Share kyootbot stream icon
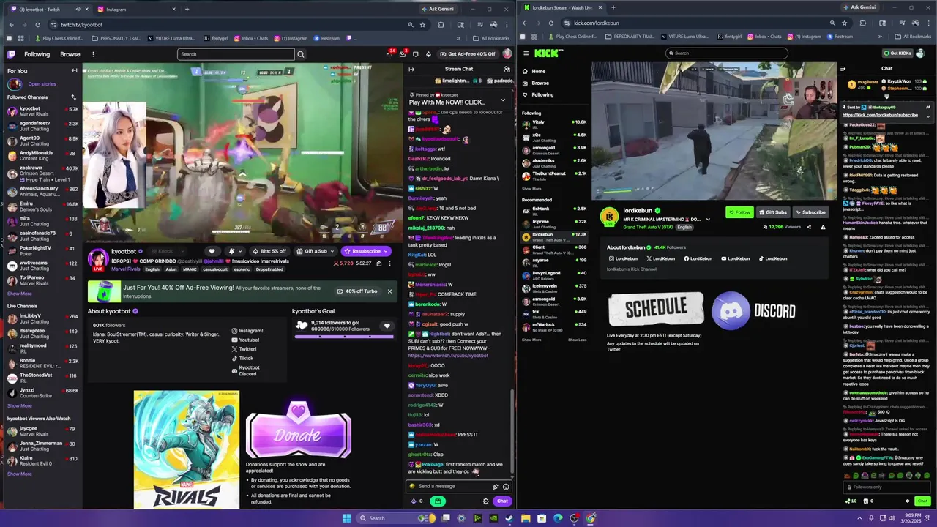Image resolution: width=937 pixels, height=527 pixels. [378, 263]
